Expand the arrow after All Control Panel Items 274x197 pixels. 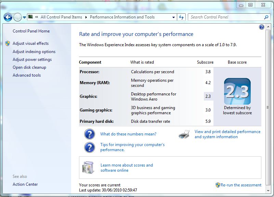pos(86,17)
